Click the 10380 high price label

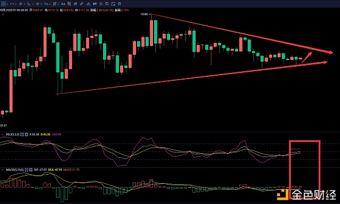coord(144,14)
